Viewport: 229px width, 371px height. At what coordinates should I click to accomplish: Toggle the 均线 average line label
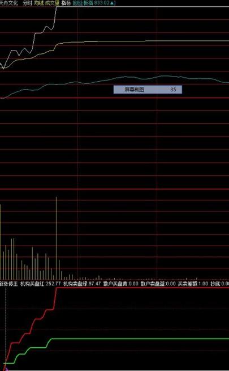38,3
